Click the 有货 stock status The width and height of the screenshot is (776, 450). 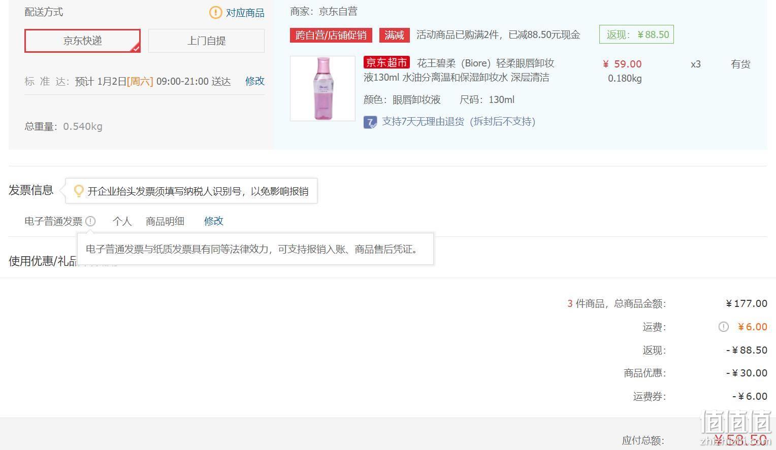tap(740, 64)
